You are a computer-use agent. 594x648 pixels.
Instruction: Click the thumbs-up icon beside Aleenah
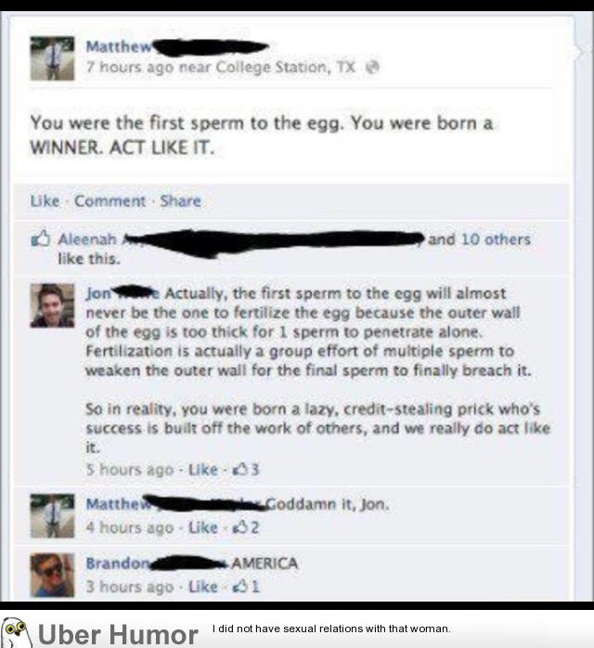[x=41, y=239]
